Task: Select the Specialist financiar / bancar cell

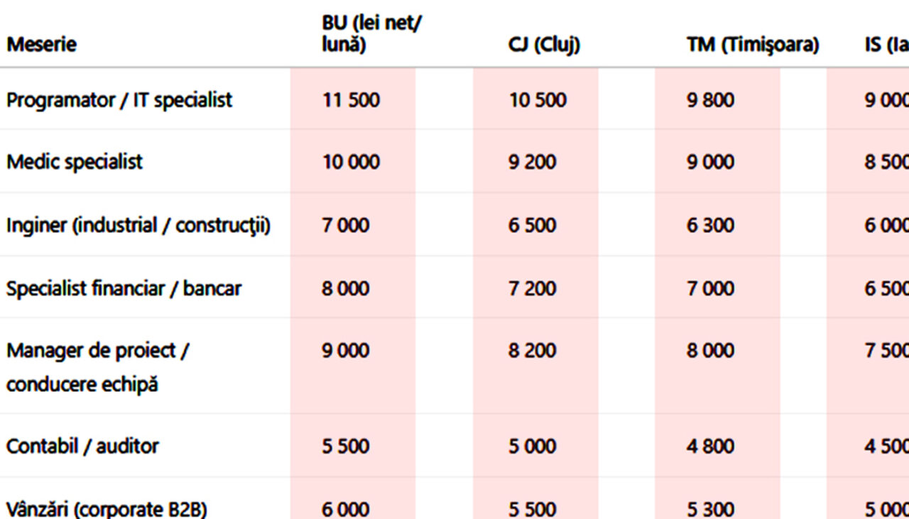Action: 124,288
